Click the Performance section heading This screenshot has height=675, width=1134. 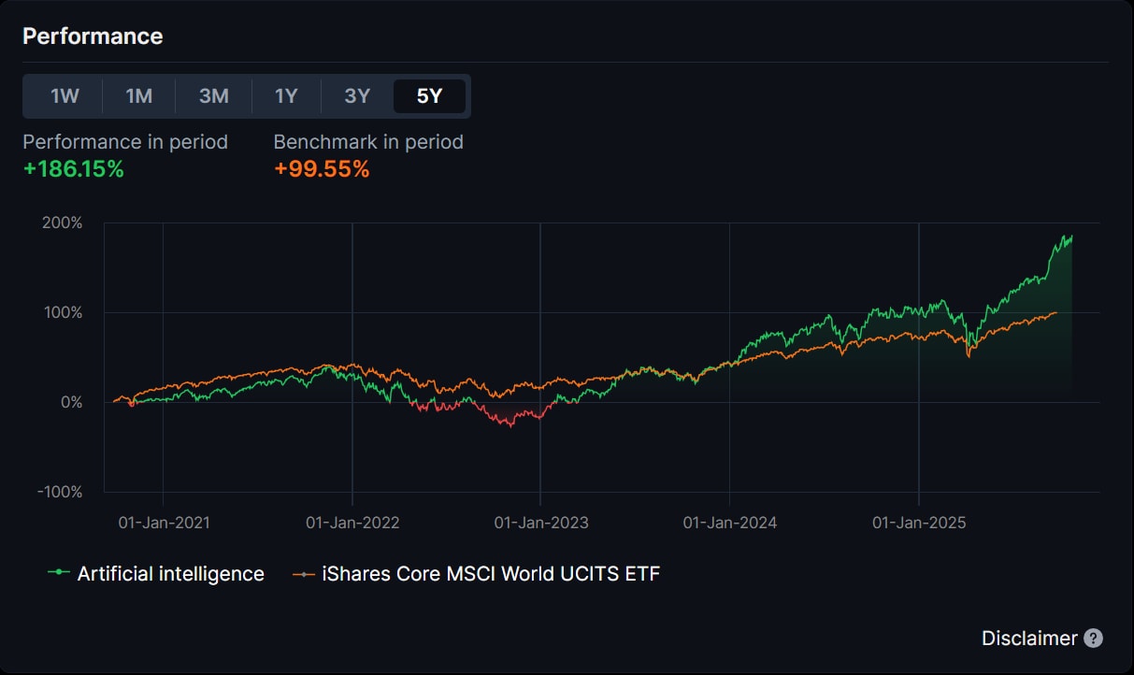(93, 36)
